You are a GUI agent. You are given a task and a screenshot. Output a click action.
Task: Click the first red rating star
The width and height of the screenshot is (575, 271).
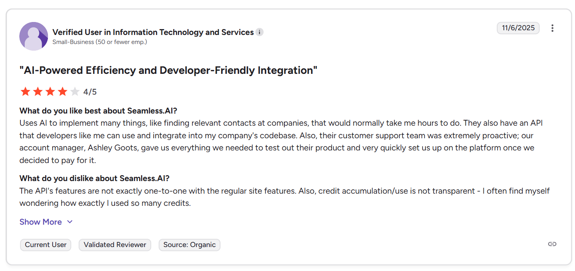click(x=26, y=92)
